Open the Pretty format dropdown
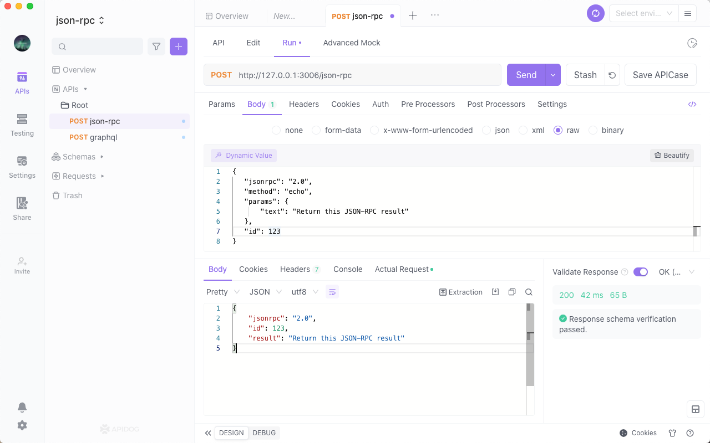This screenshot has width=710, height=443. coord(222,292)
